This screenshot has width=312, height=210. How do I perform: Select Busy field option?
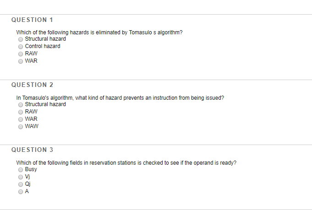tap(21, 170)
